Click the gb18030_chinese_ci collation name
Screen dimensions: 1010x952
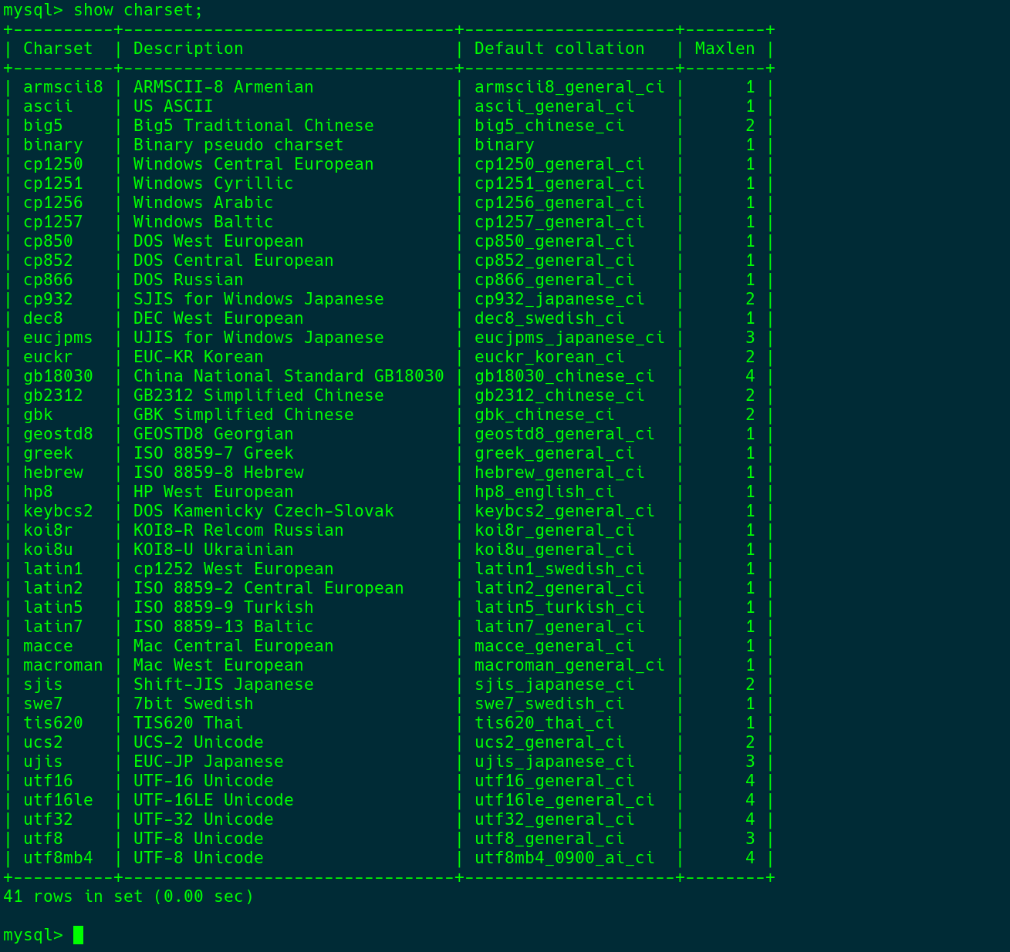564,375
